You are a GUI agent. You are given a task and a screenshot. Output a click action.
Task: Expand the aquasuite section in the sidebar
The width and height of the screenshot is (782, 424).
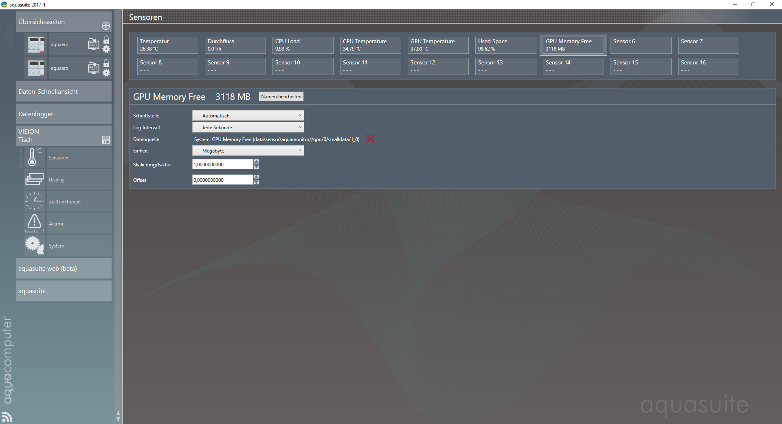coord(64,291)
